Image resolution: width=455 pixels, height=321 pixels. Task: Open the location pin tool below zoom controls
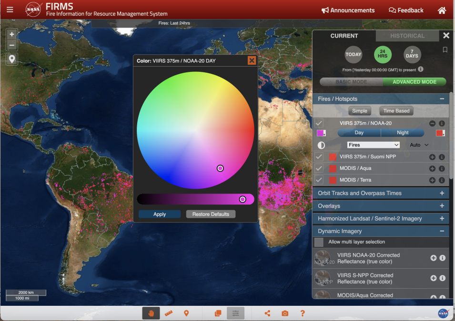(12, 59)
